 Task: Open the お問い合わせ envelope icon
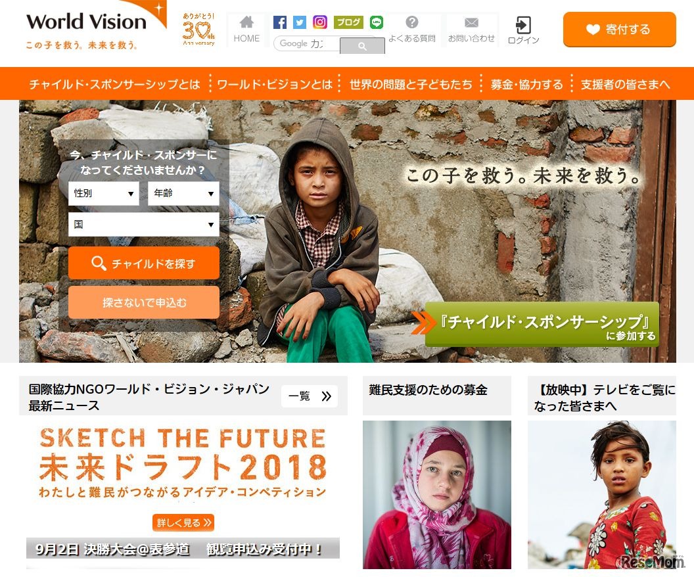point(471,22)
